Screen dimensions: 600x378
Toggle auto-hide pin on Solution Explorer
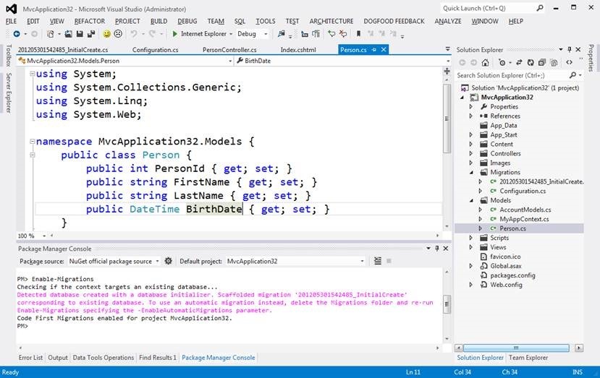[570, 50]
